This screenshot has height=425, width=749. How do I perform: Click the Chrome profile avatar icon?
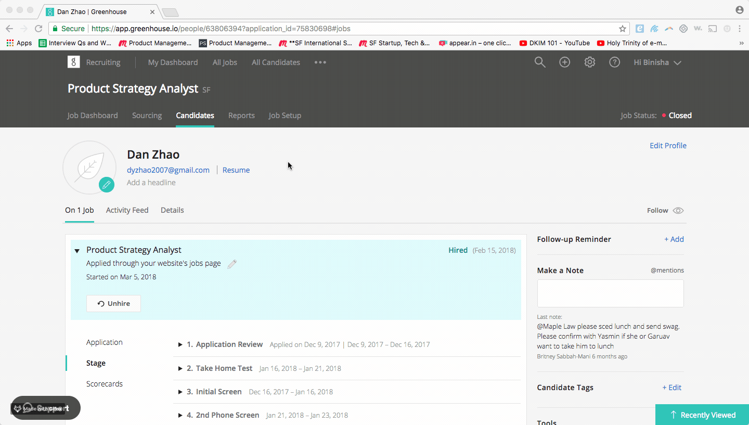(740, 10)
